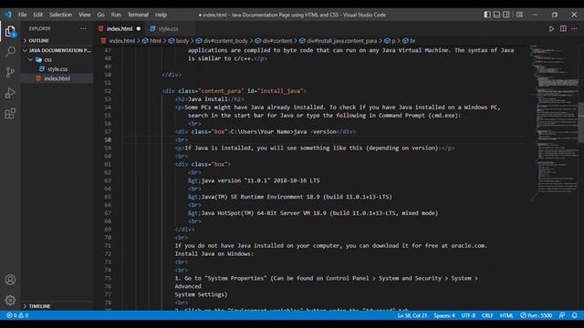
Task: Open the View menu
Action: pos(85,15)
